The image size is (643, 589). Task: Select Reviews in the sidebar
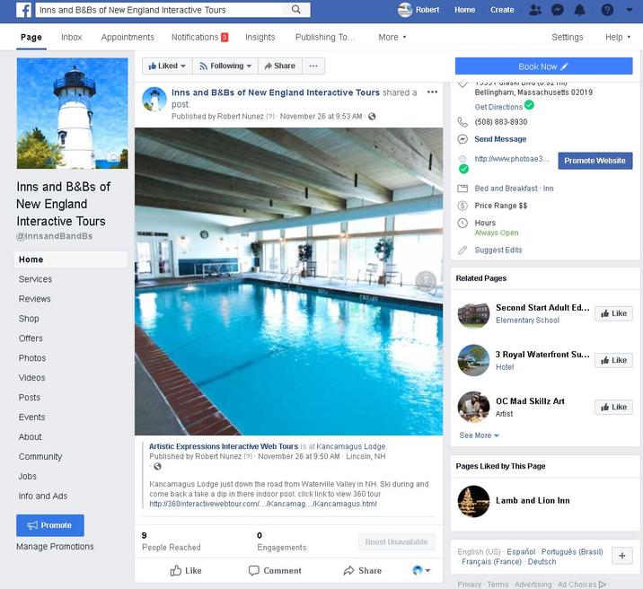point(34,299)
